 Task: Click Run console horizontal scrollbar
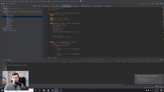point(76,84)
